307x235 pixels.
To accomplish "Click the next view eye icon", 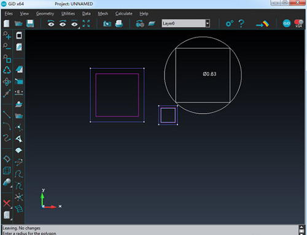I will pos(63,23).
